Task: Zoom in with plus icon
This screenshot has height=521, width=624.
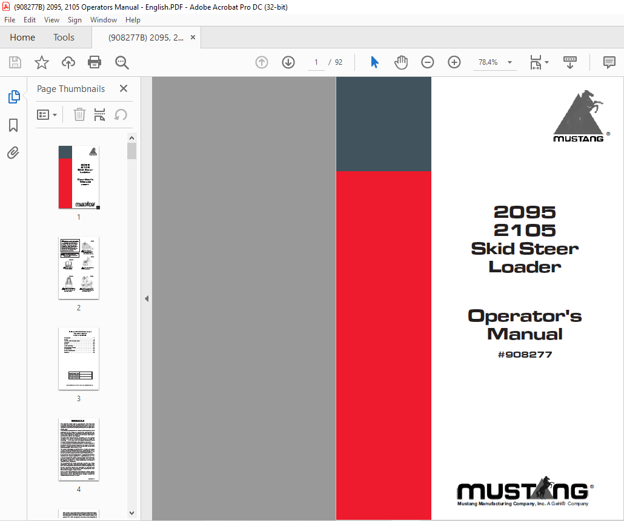Action: pos(454,62)
